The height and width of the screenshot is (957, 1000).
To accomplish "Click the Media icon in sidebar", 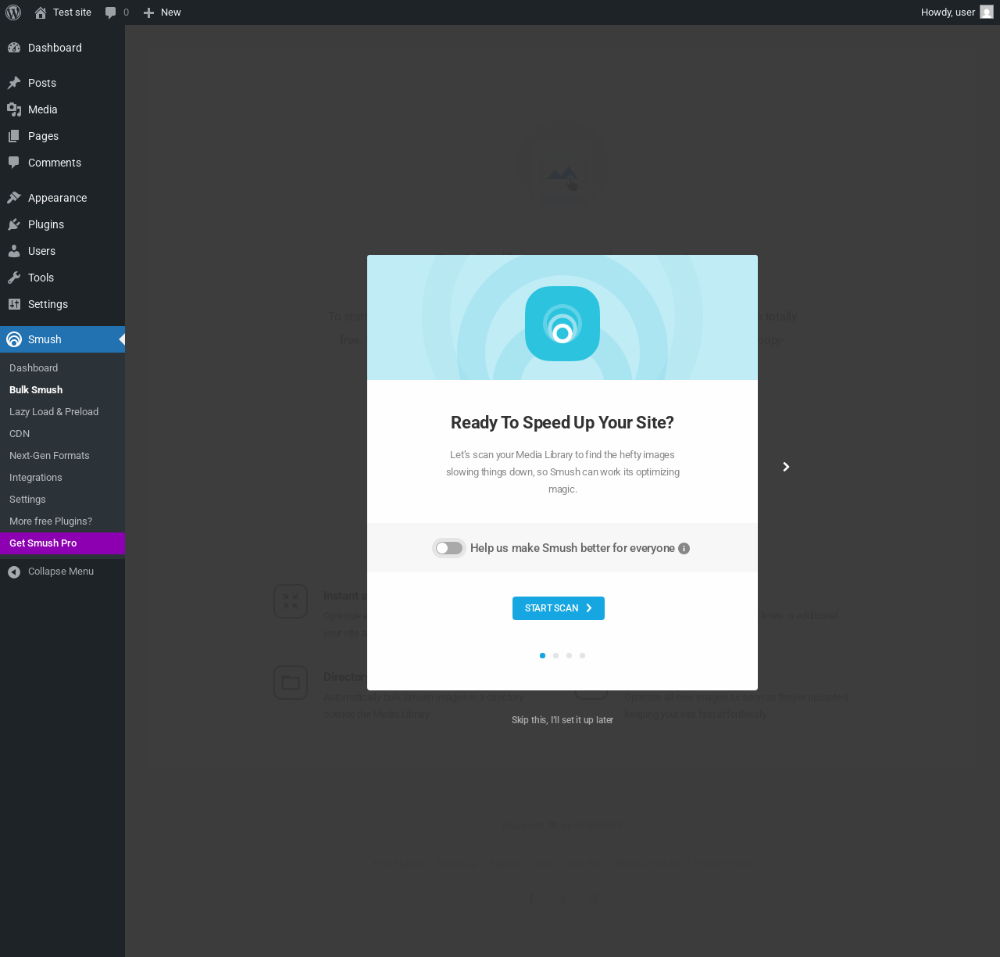I will (14, 109).
